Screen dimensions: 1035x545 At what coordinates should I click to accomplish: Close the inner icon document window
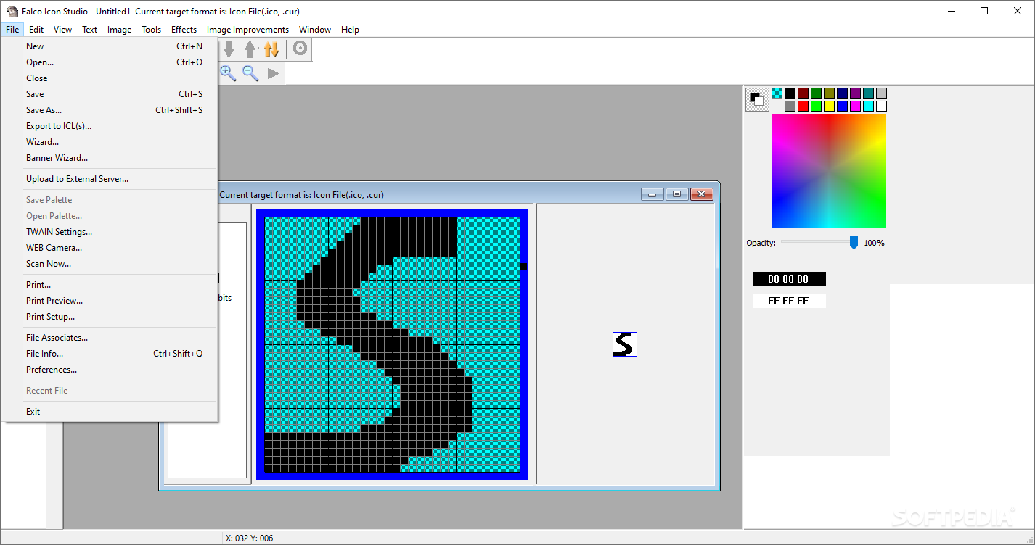click(701, 194)
